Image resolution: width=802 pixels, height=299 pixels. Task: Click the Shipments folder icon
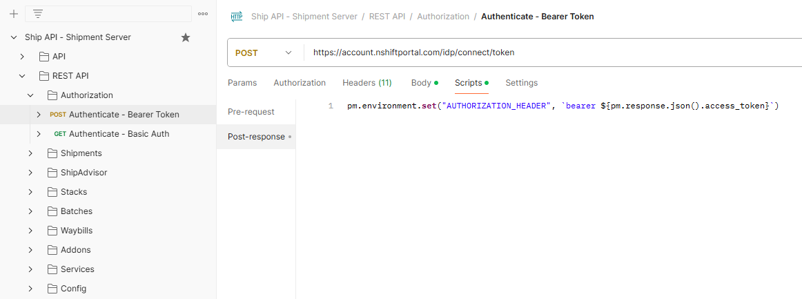pyautogui.click(x=52, y=153)
